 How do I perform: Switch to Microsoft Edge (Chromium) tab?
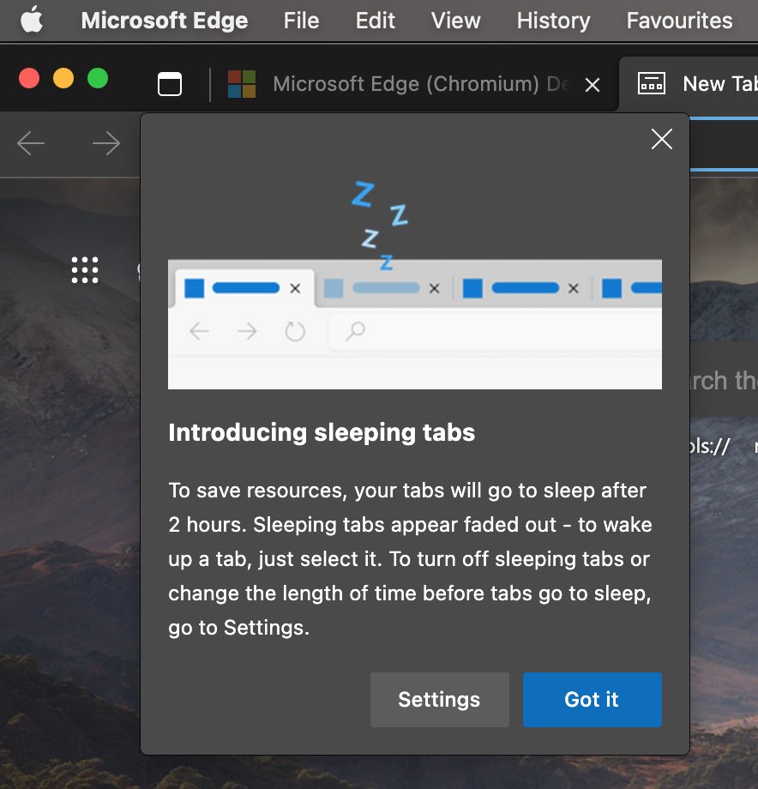coord(412,84)
